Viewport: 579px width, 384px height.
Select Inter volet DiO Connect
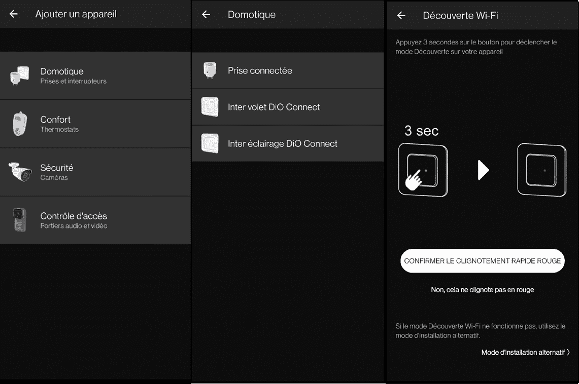[288, 107]
